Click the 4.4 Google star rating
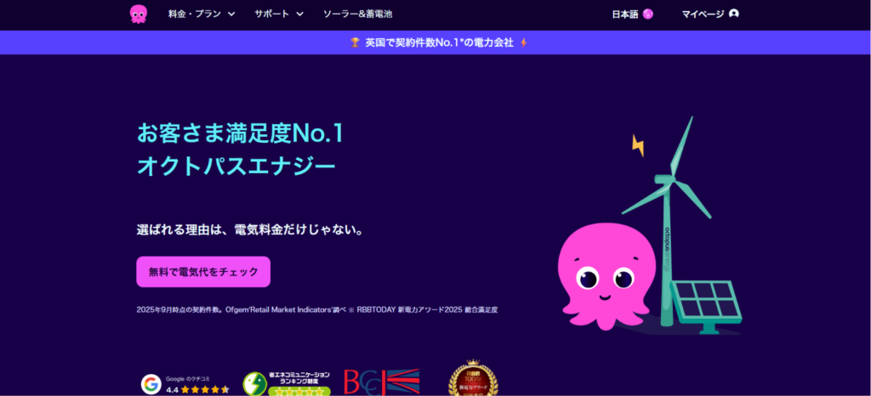Screen dimensions: 871x396 click(197, 390)
